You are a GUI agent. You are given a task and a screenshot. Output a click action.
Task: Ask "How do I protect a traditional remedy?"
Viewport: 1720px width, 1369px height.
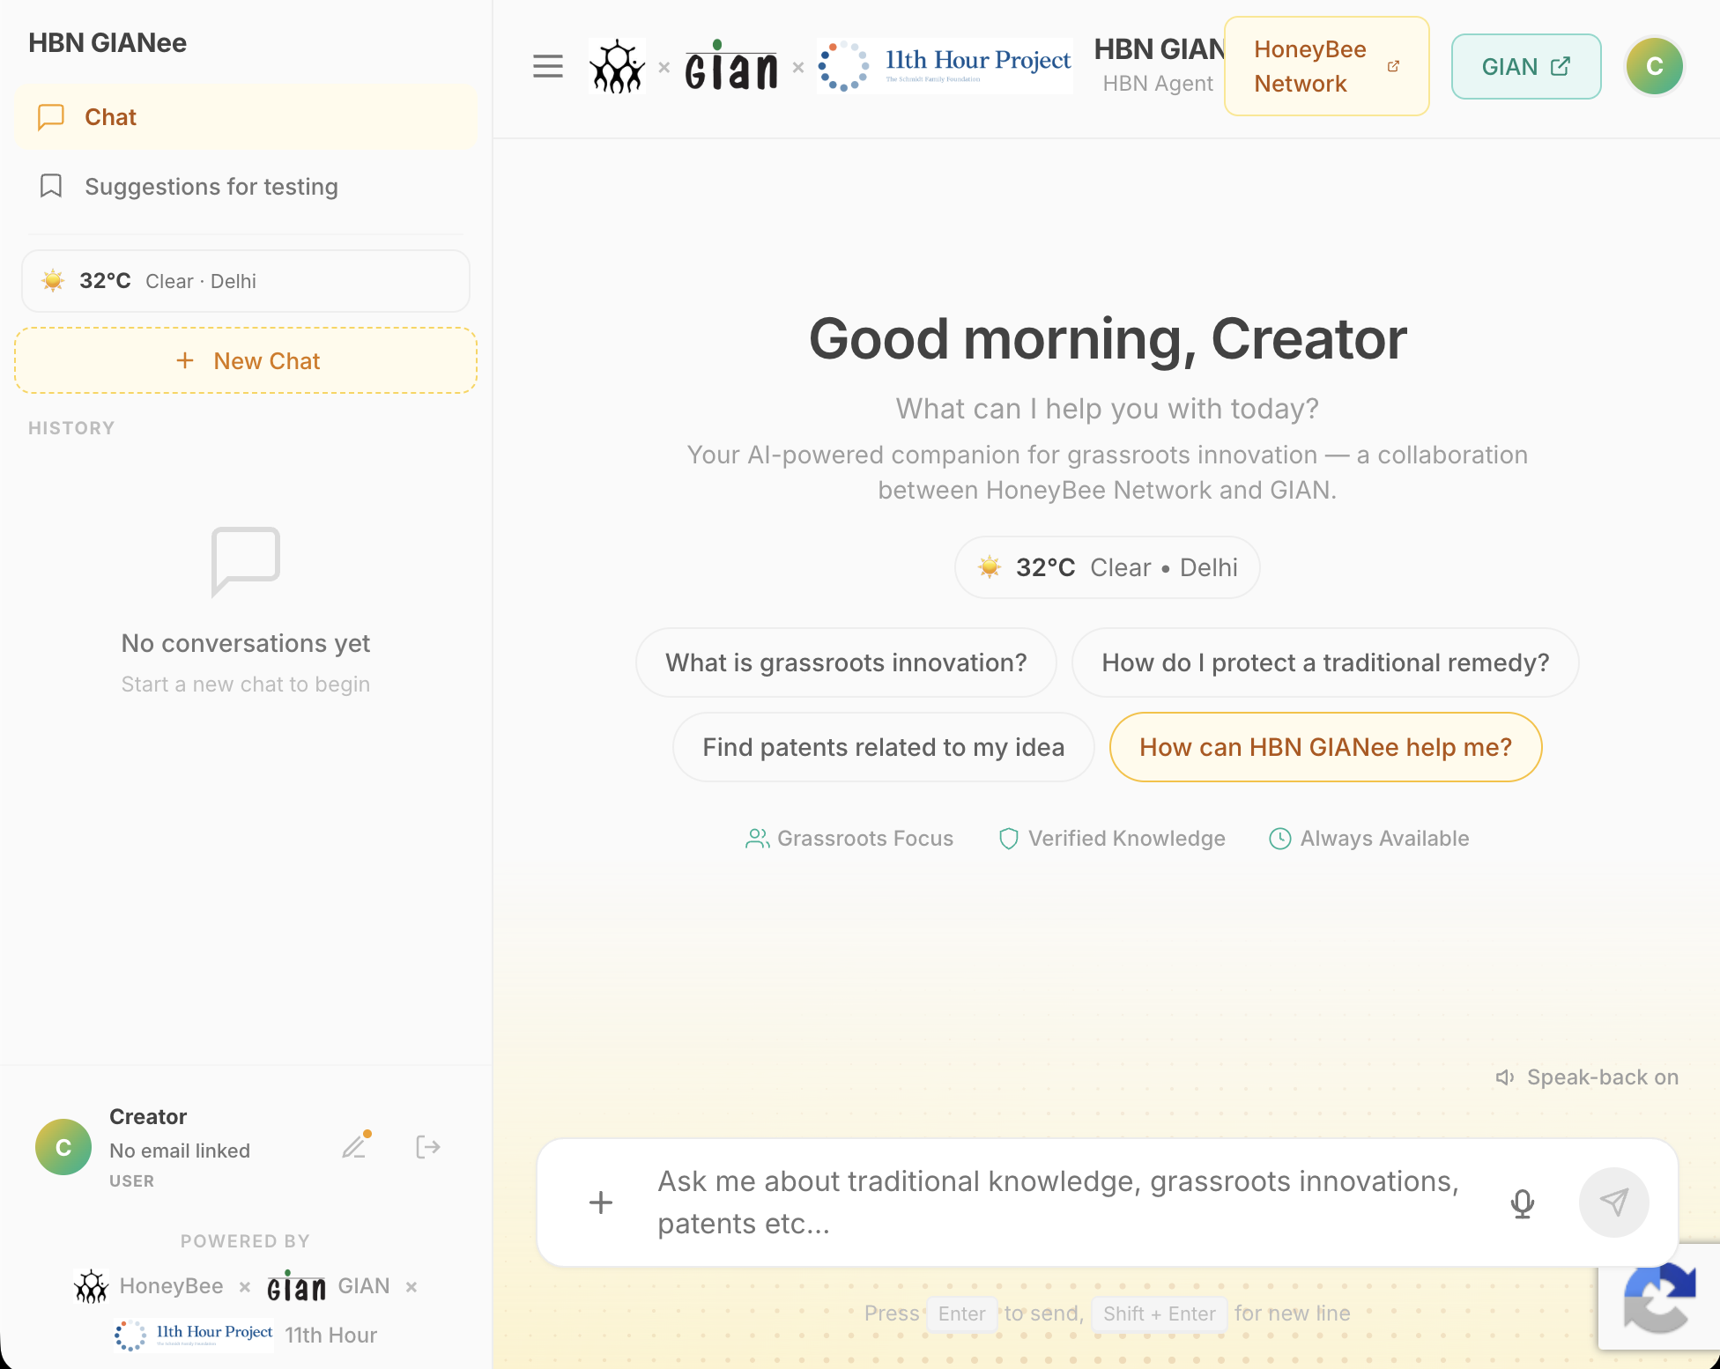coord(1325,662)
